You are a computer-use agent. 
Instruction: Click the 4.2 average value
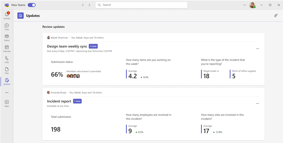pyautogui.click(x=133, y=76)
